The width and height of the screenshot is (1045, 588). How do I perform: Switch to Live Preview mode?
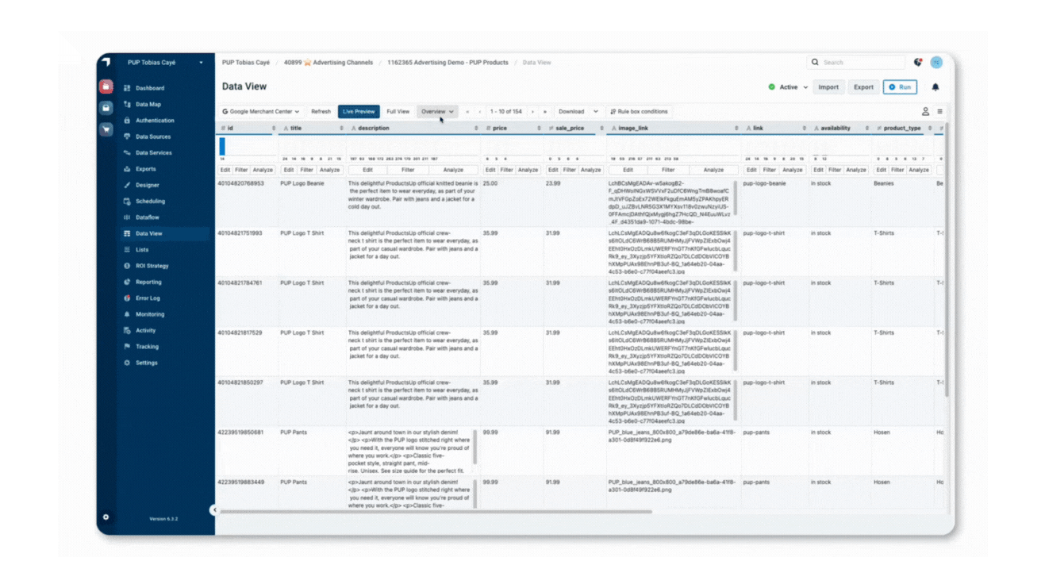[x=359, y=112]
